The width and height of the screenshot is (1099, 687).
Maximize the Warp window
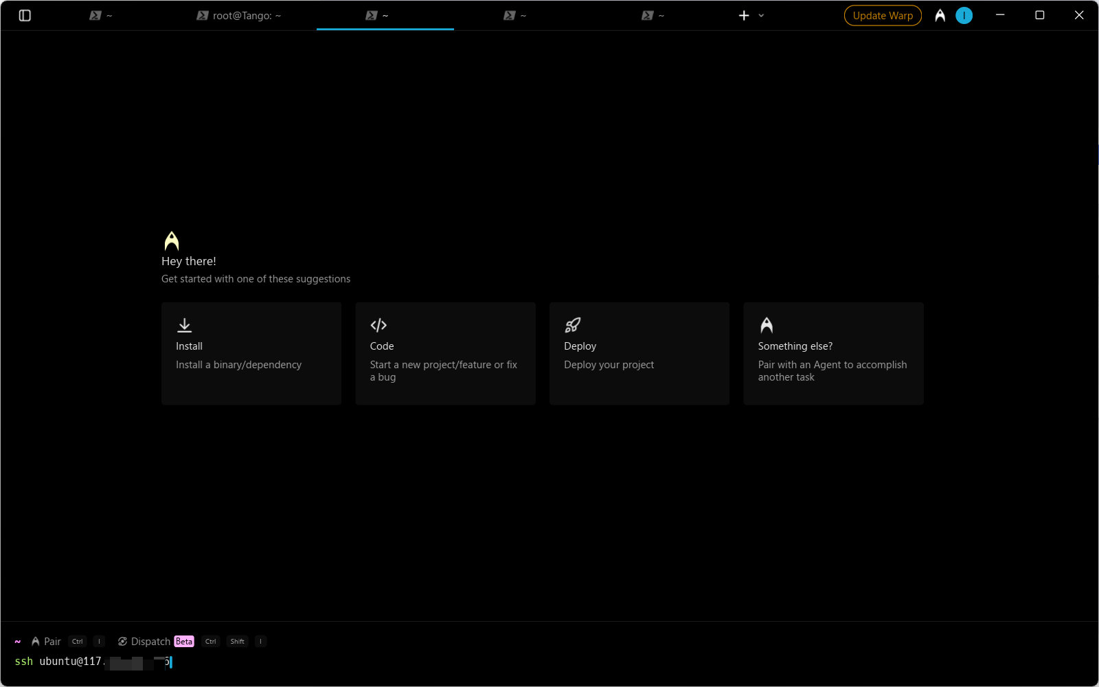click(1039, 15)
